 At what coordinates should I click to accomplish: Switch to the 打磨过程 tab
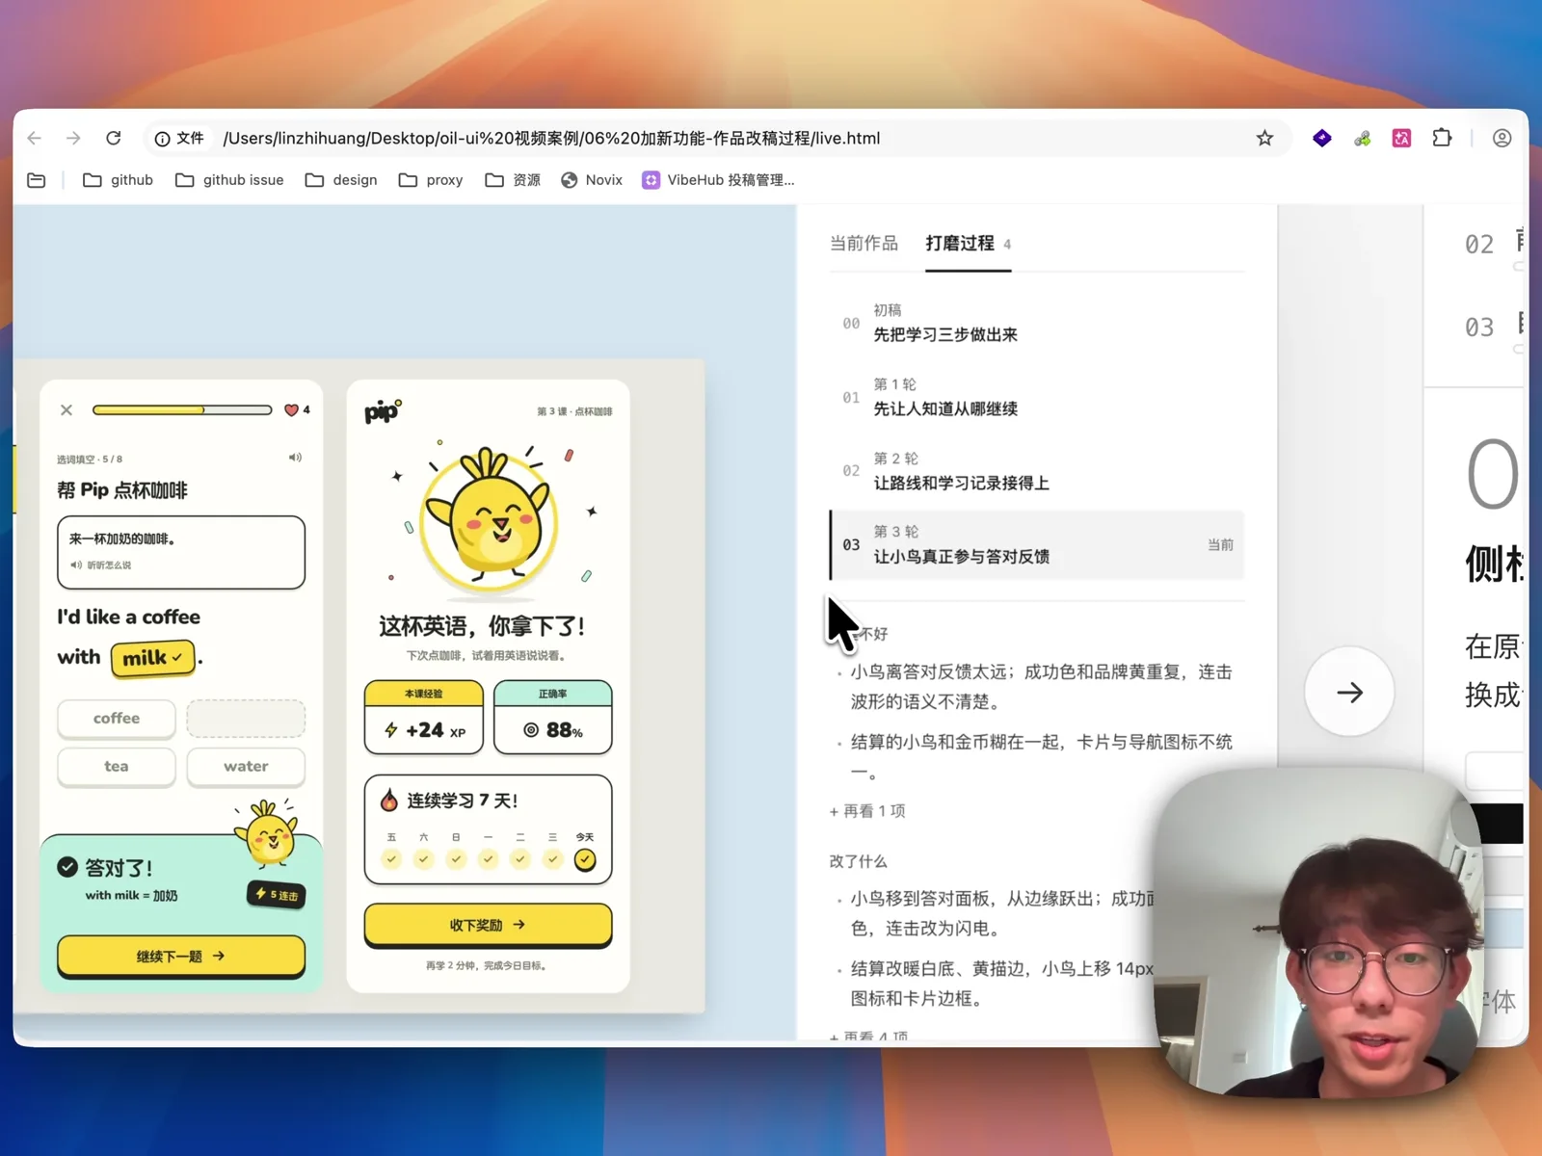[968, 243]
